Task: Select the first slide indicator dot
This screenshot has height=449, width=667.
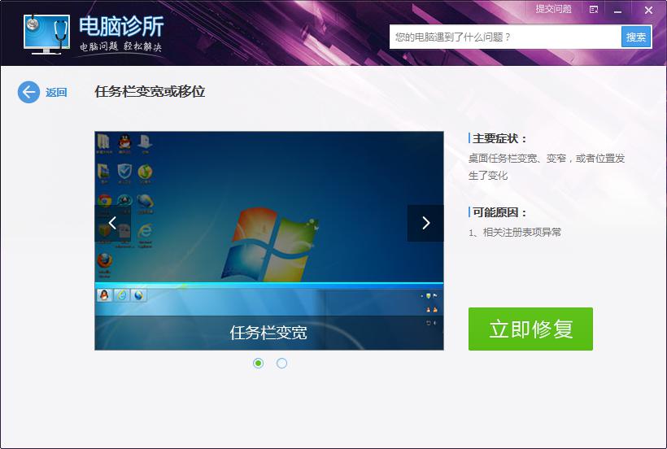Action: 258,363
